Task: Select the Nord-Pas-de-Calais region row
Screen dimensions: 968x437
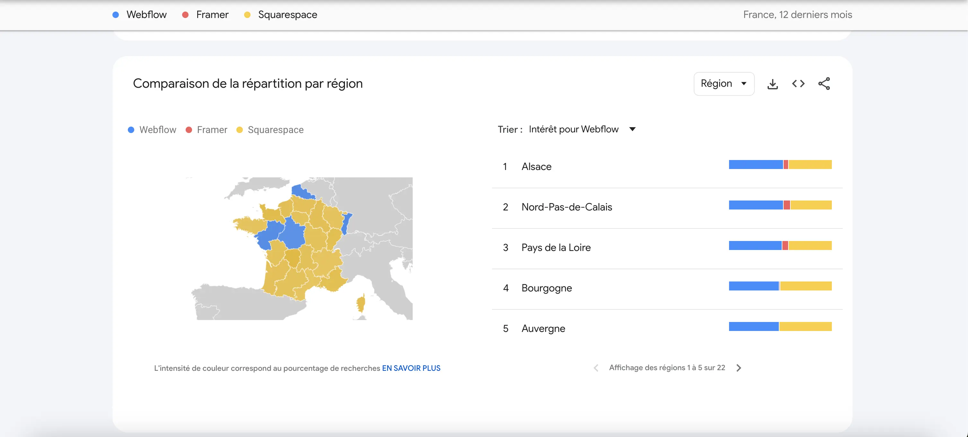Action: (x=667, y=207)
